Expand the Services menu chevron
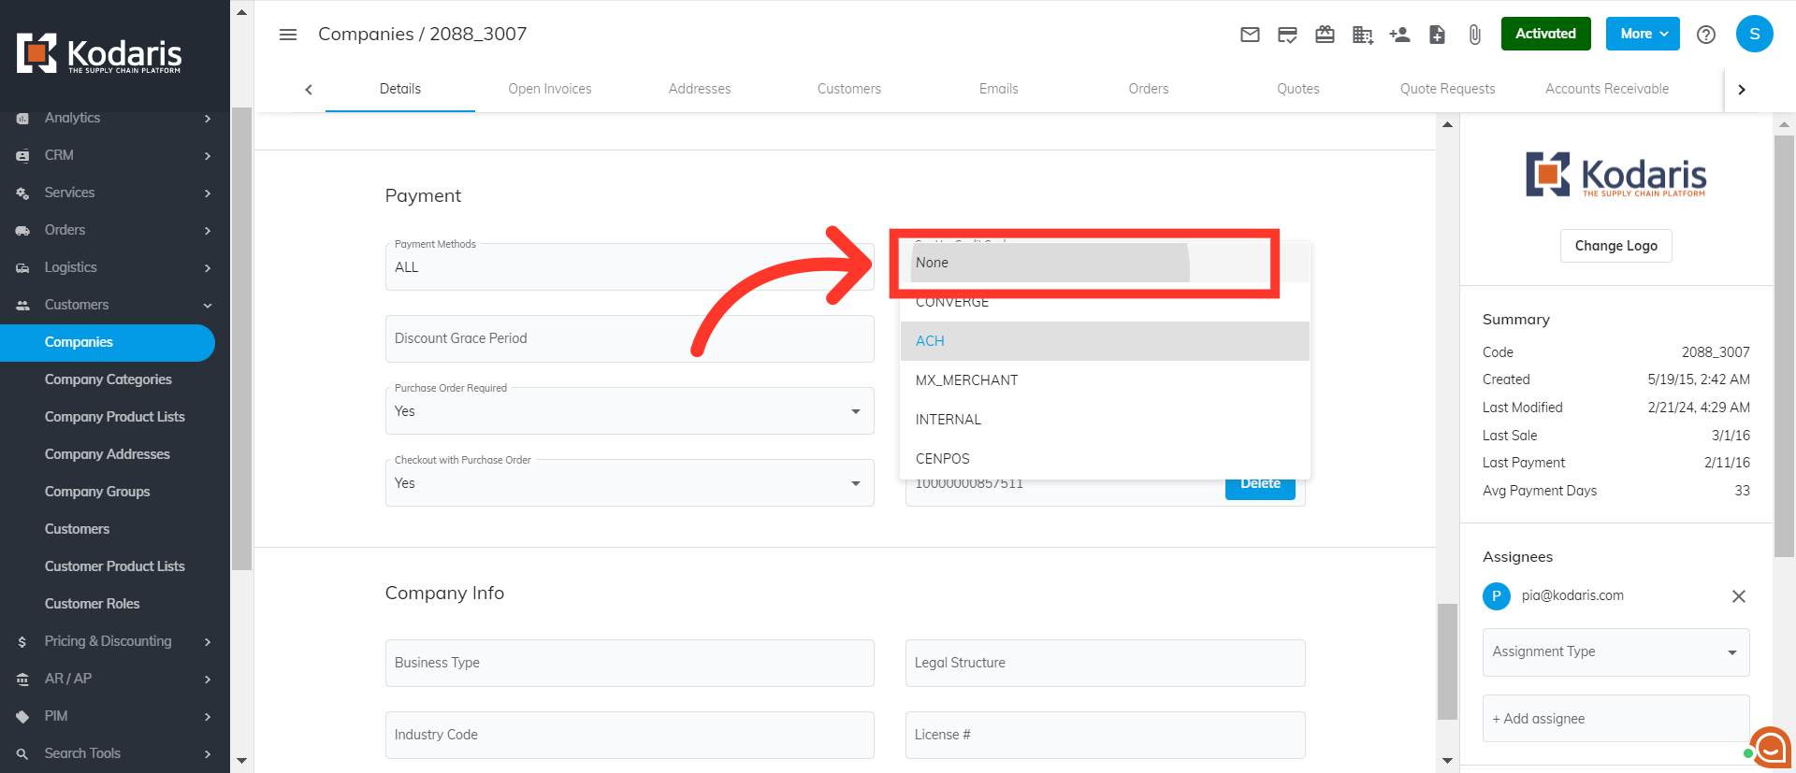The height and width of the screenshot is (773, 1796). click(x=208, y=193)
